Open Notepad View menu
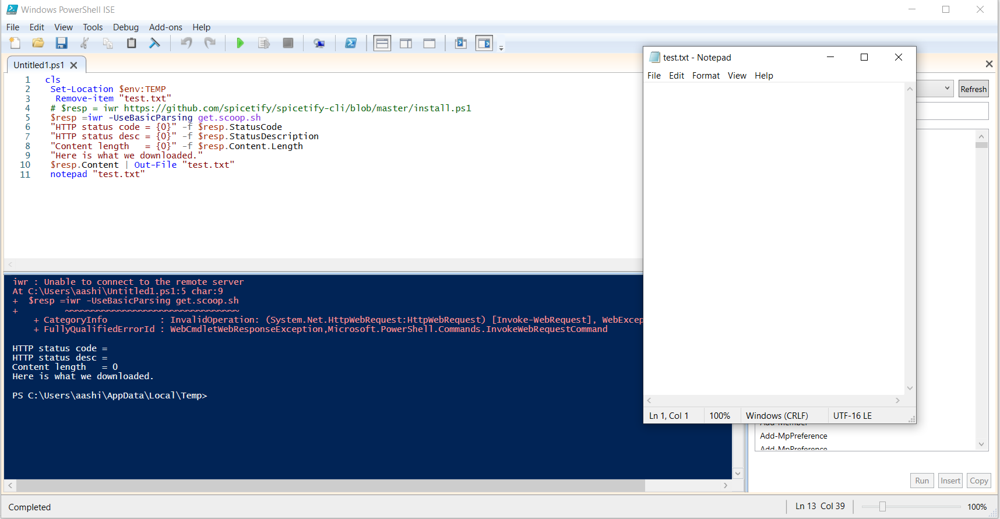 click(x=737, y=76)
